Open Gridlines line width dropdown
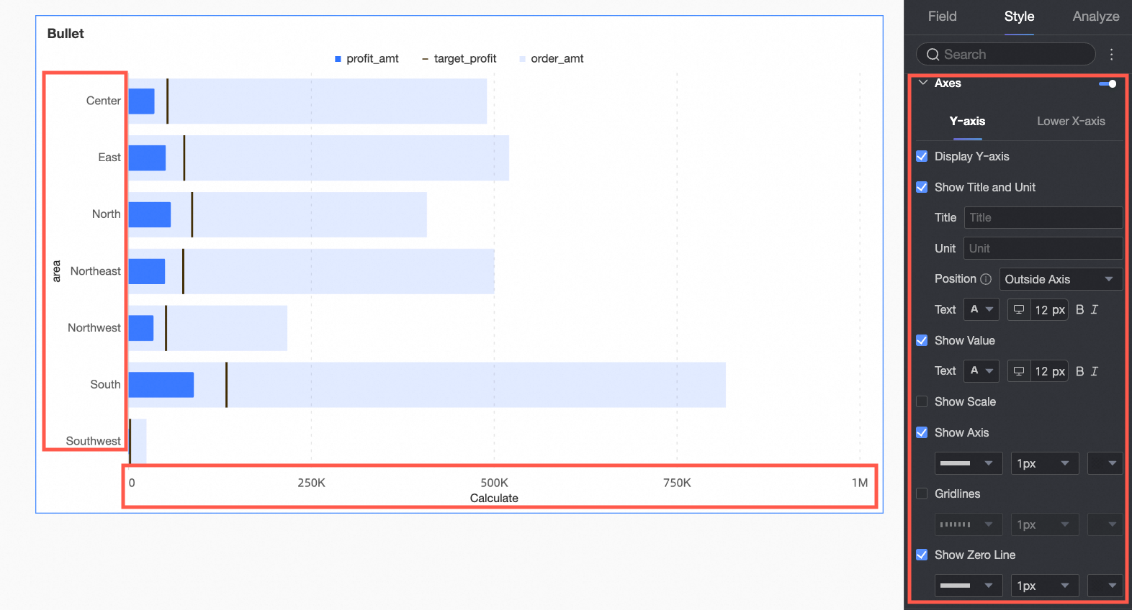1132x610 pixels. [x=1045, y=524]
